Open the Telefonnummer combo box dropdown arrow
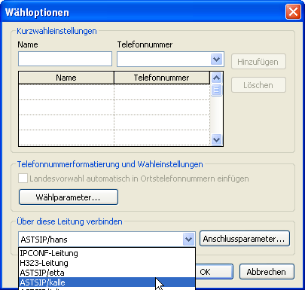 point(216,60)
